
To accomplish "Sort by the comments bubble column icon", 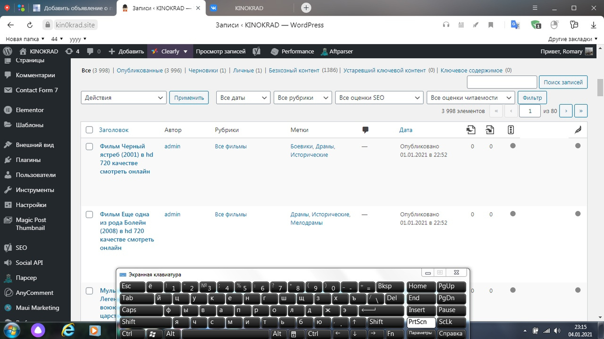I will click(x=365, y=130).
